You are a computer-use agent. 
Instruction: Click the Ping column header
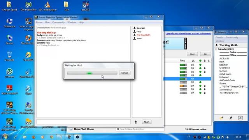tap(182, 61)
